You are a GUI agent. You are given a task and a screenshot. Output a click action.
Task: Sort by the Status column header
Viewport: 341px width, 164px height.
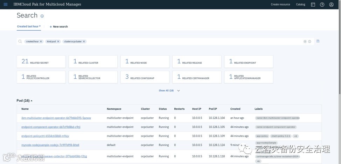coord(163,109)
